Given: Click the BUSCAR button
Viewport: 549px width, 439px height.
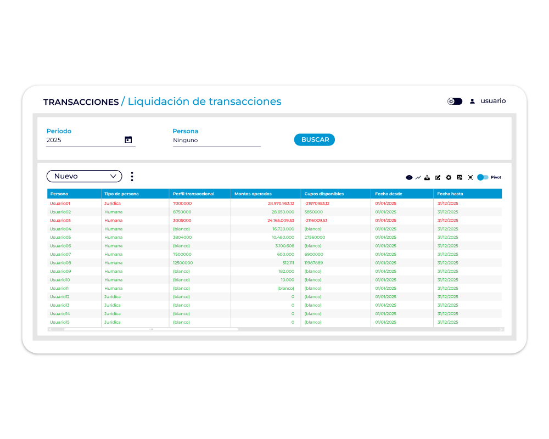Looking at the screenshot, I should click(315, 140).
